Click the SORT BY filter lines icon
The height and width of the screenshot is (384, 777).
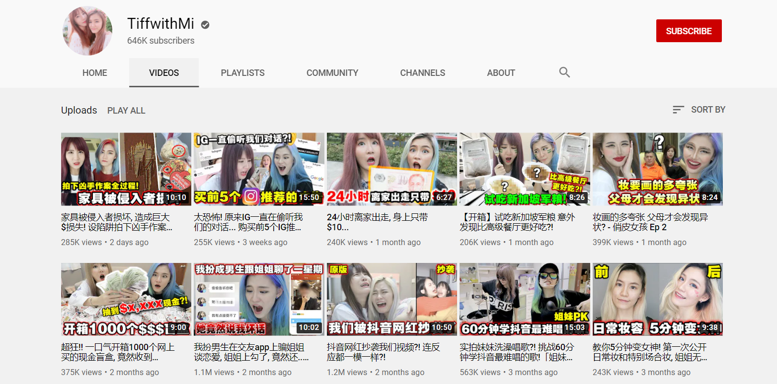pos(678,110)
